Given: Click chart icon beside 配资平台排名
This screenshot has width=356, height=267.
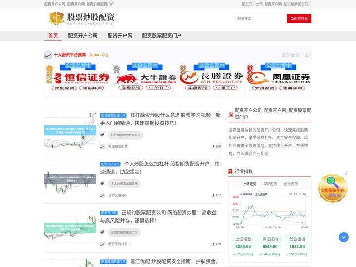Looking at the screenshot, I should click(x=102, y=244).
